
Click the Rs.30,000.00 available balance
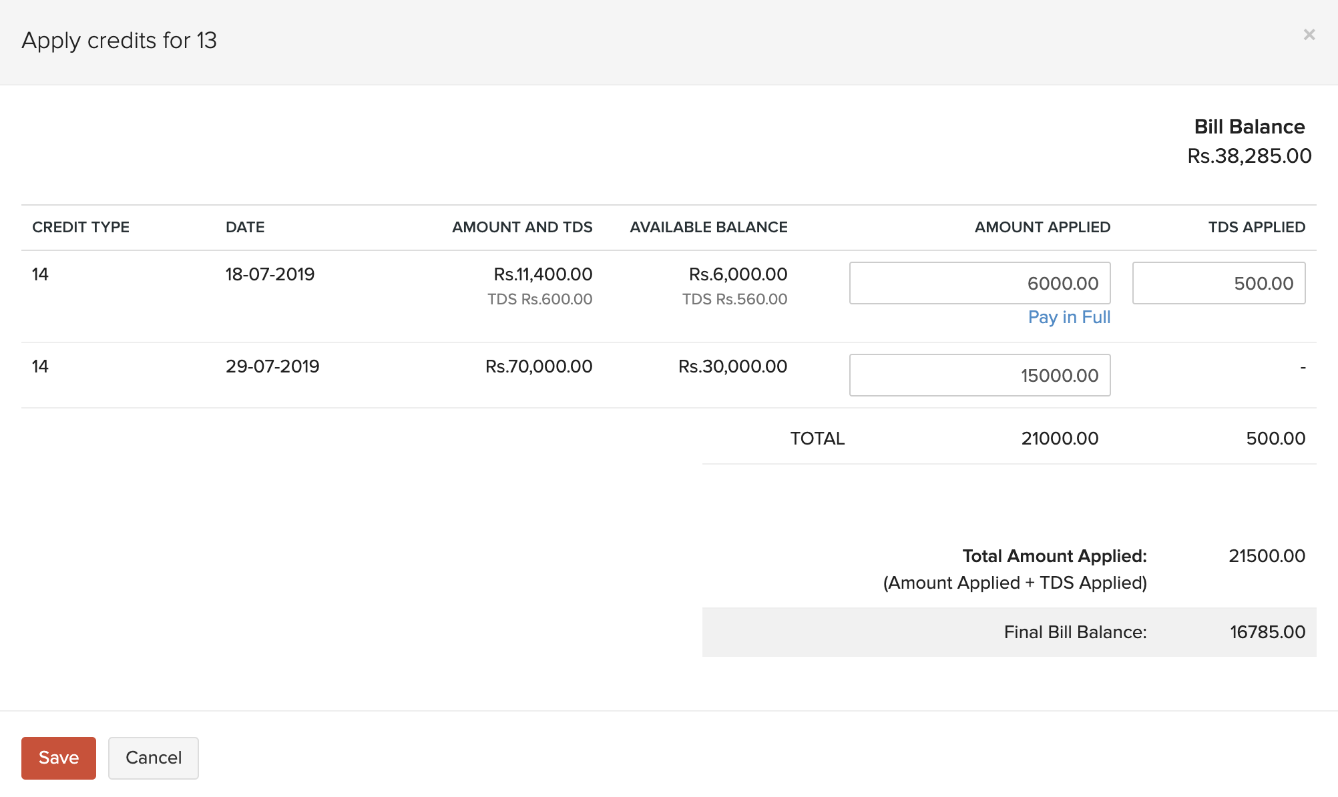point(732,366)
